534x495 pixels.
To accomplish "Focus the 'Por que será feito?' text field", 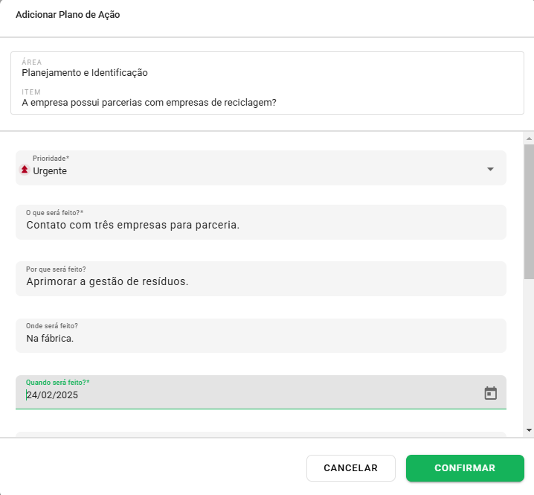I will [x=260, y=281].
